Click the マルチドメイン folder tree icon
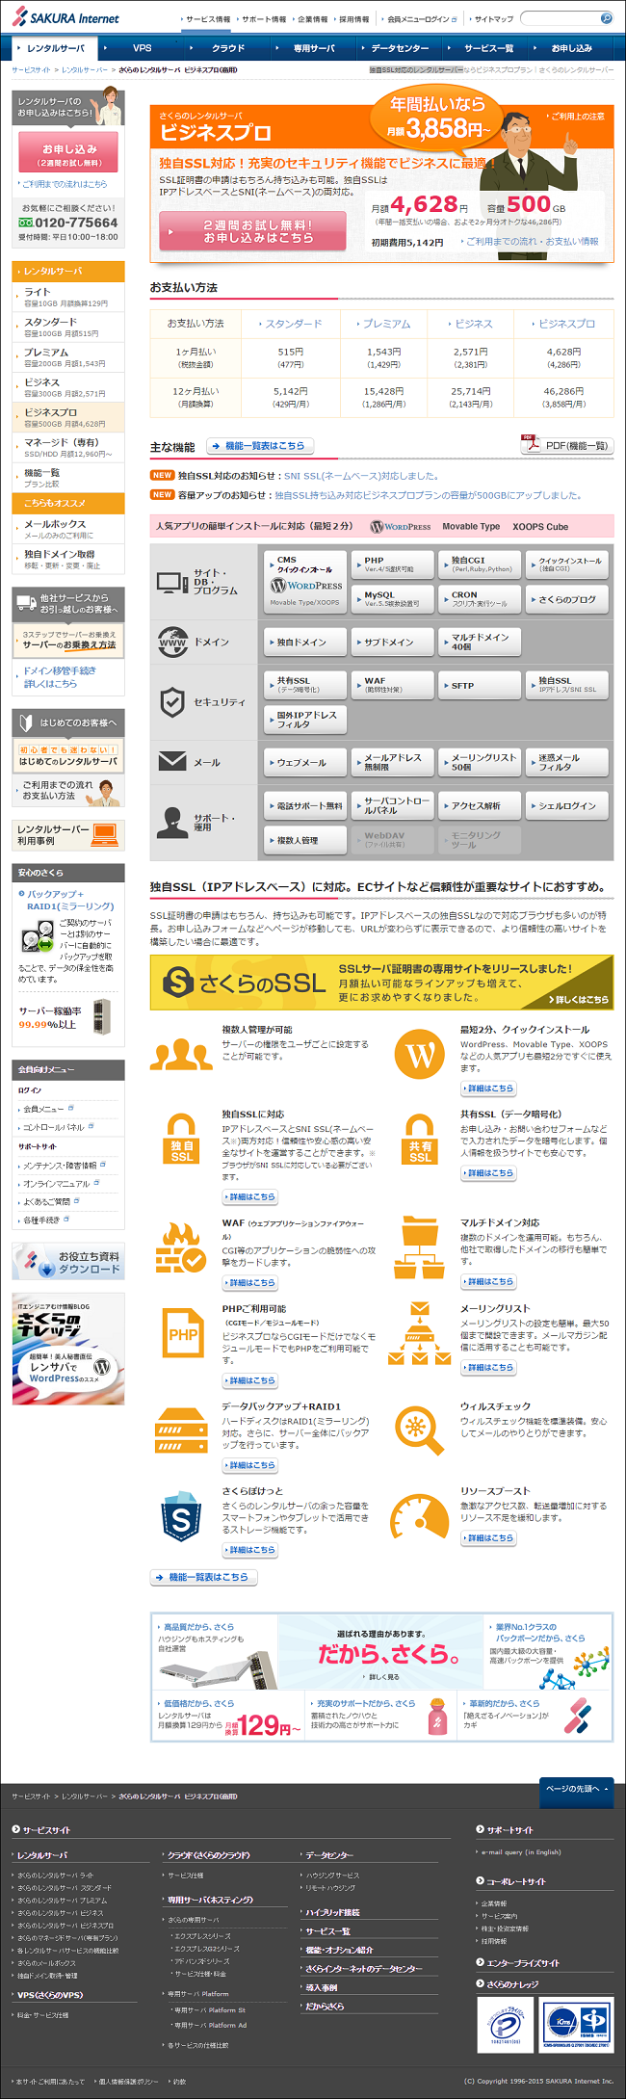 tap(420, 1247)
